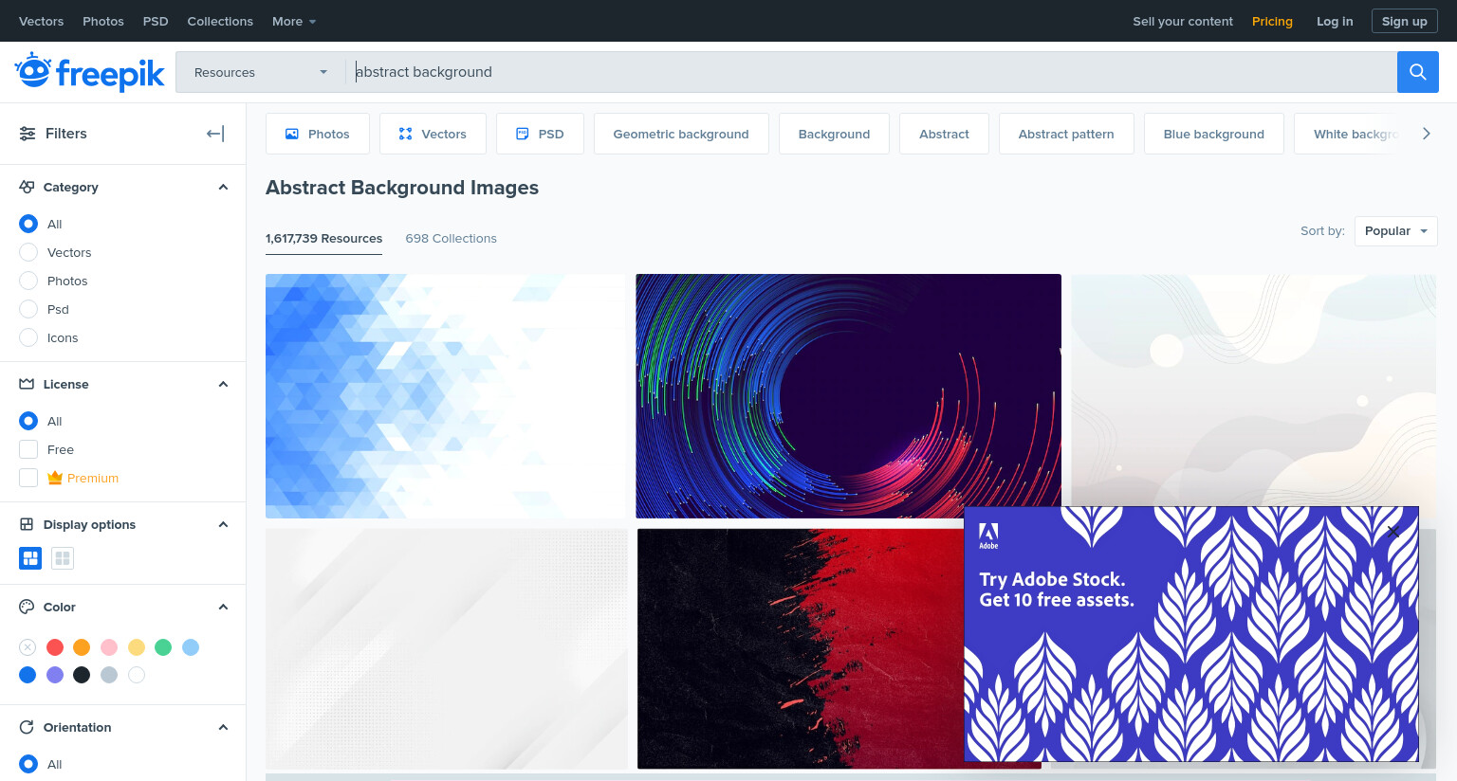Open the More menu dropdown
Screen dimensions: 1457x781
pyautogui.click(x=294, y=21)
